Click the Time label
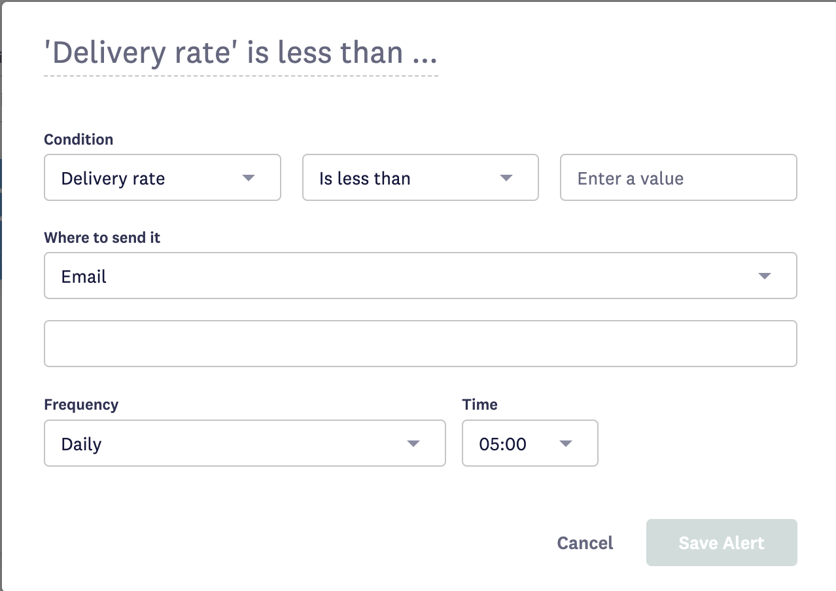Screen dimensions: 836x591 pos(479,404)
